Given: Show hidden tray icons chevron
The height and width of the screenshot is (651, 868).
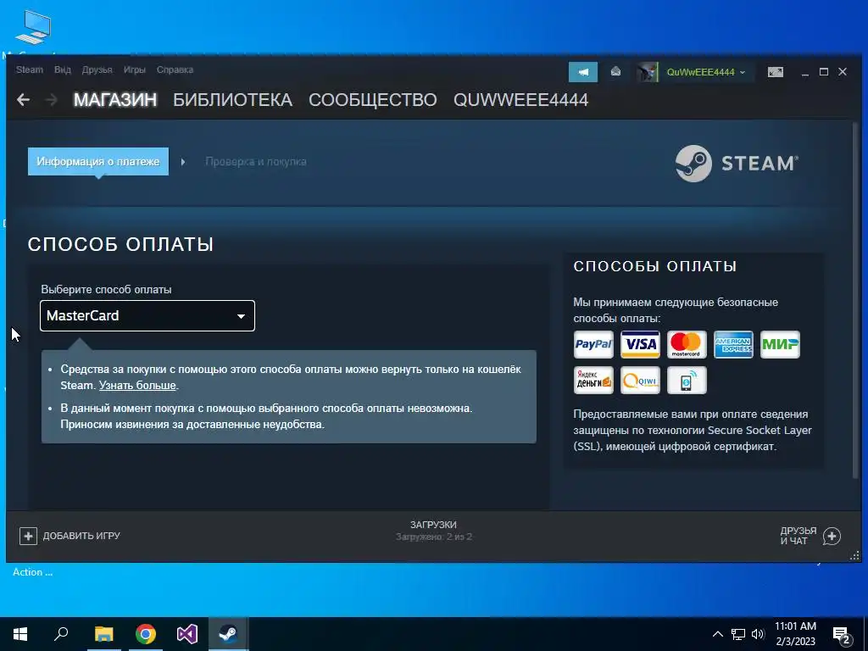Looking at the screenshot, I should (717, 634).
